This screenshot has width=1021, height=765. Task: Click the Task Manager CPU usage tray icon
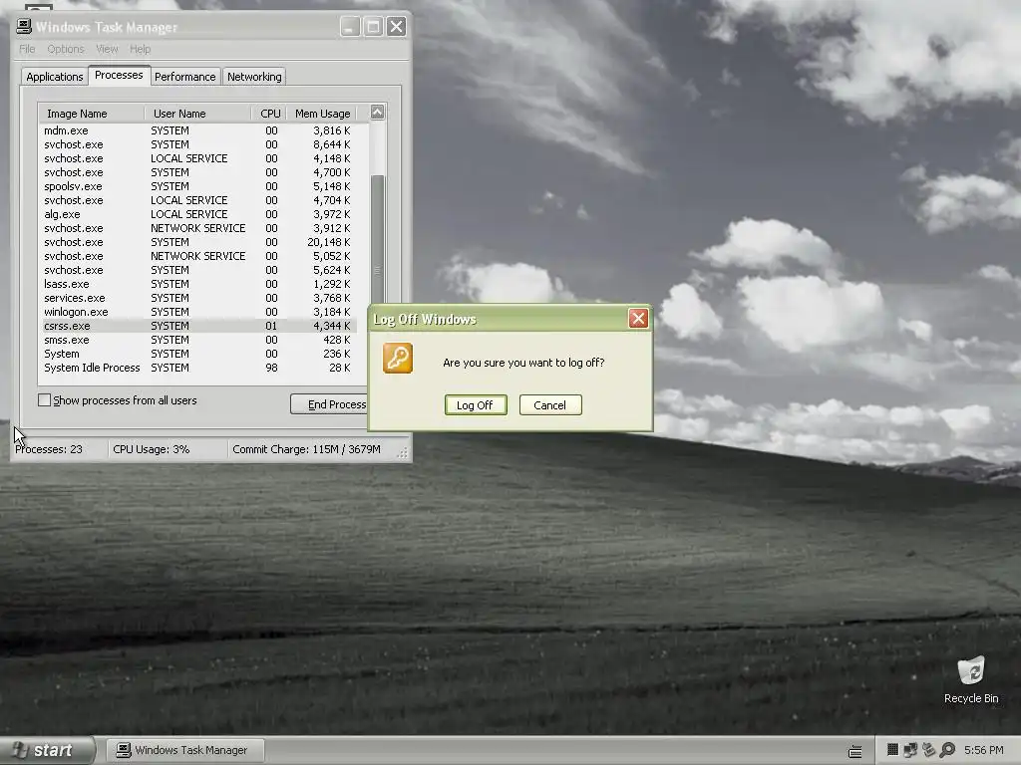[892, 750]
